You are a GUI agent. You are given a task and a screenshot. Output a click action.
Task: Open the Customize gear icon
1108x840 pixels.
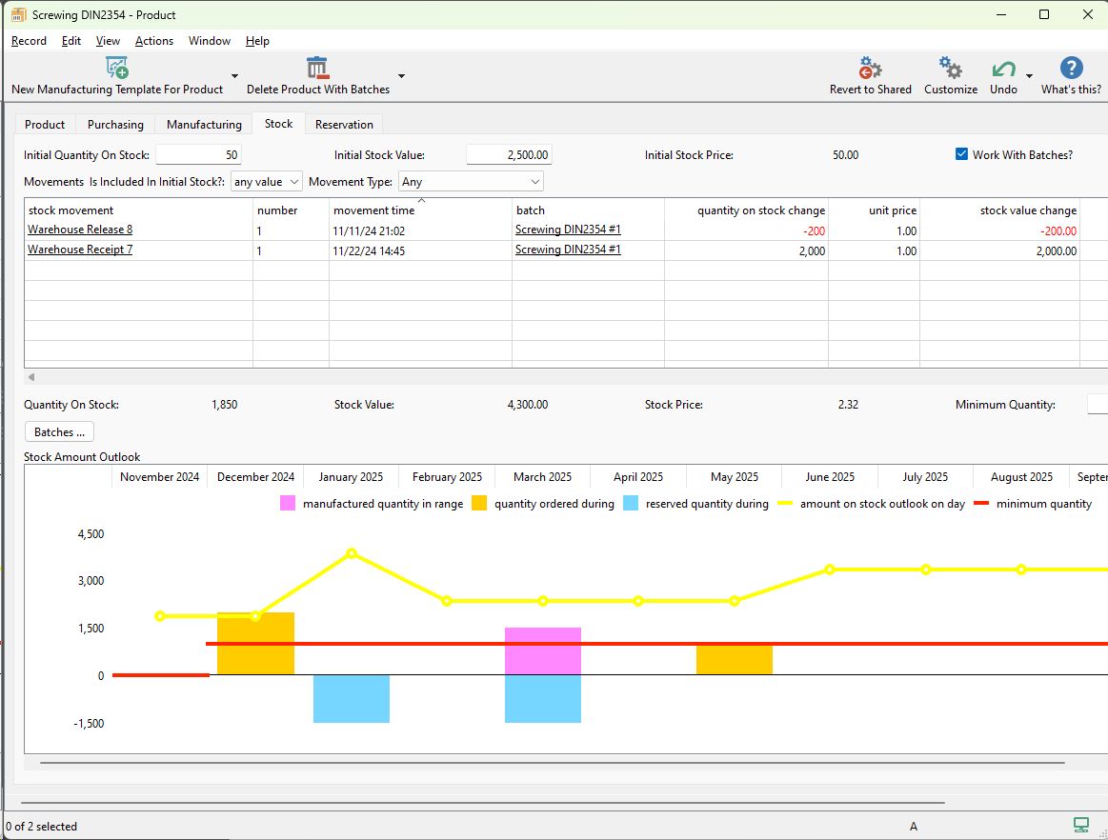[x=950, y=69]
